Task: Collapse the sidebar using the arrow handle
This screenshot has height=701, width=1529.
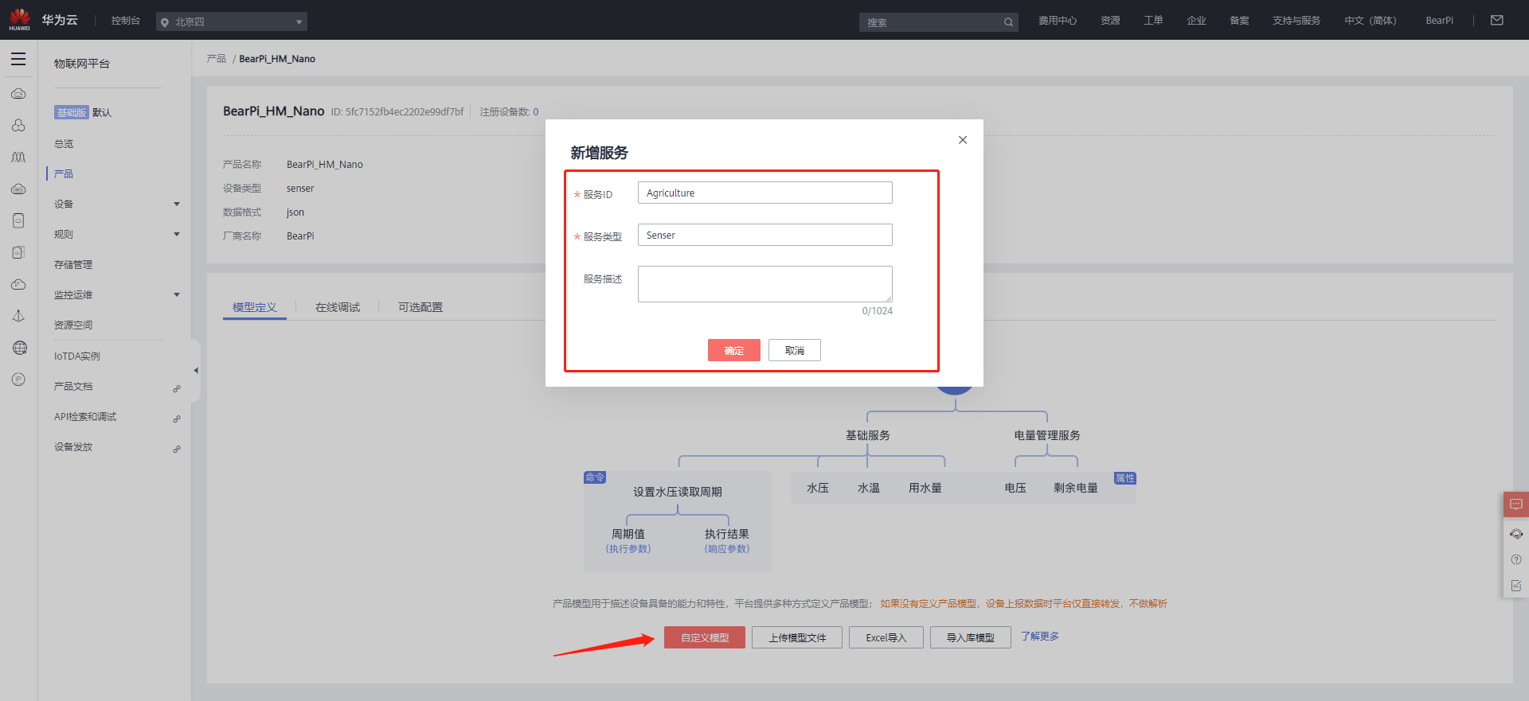Action: (196, 371)
